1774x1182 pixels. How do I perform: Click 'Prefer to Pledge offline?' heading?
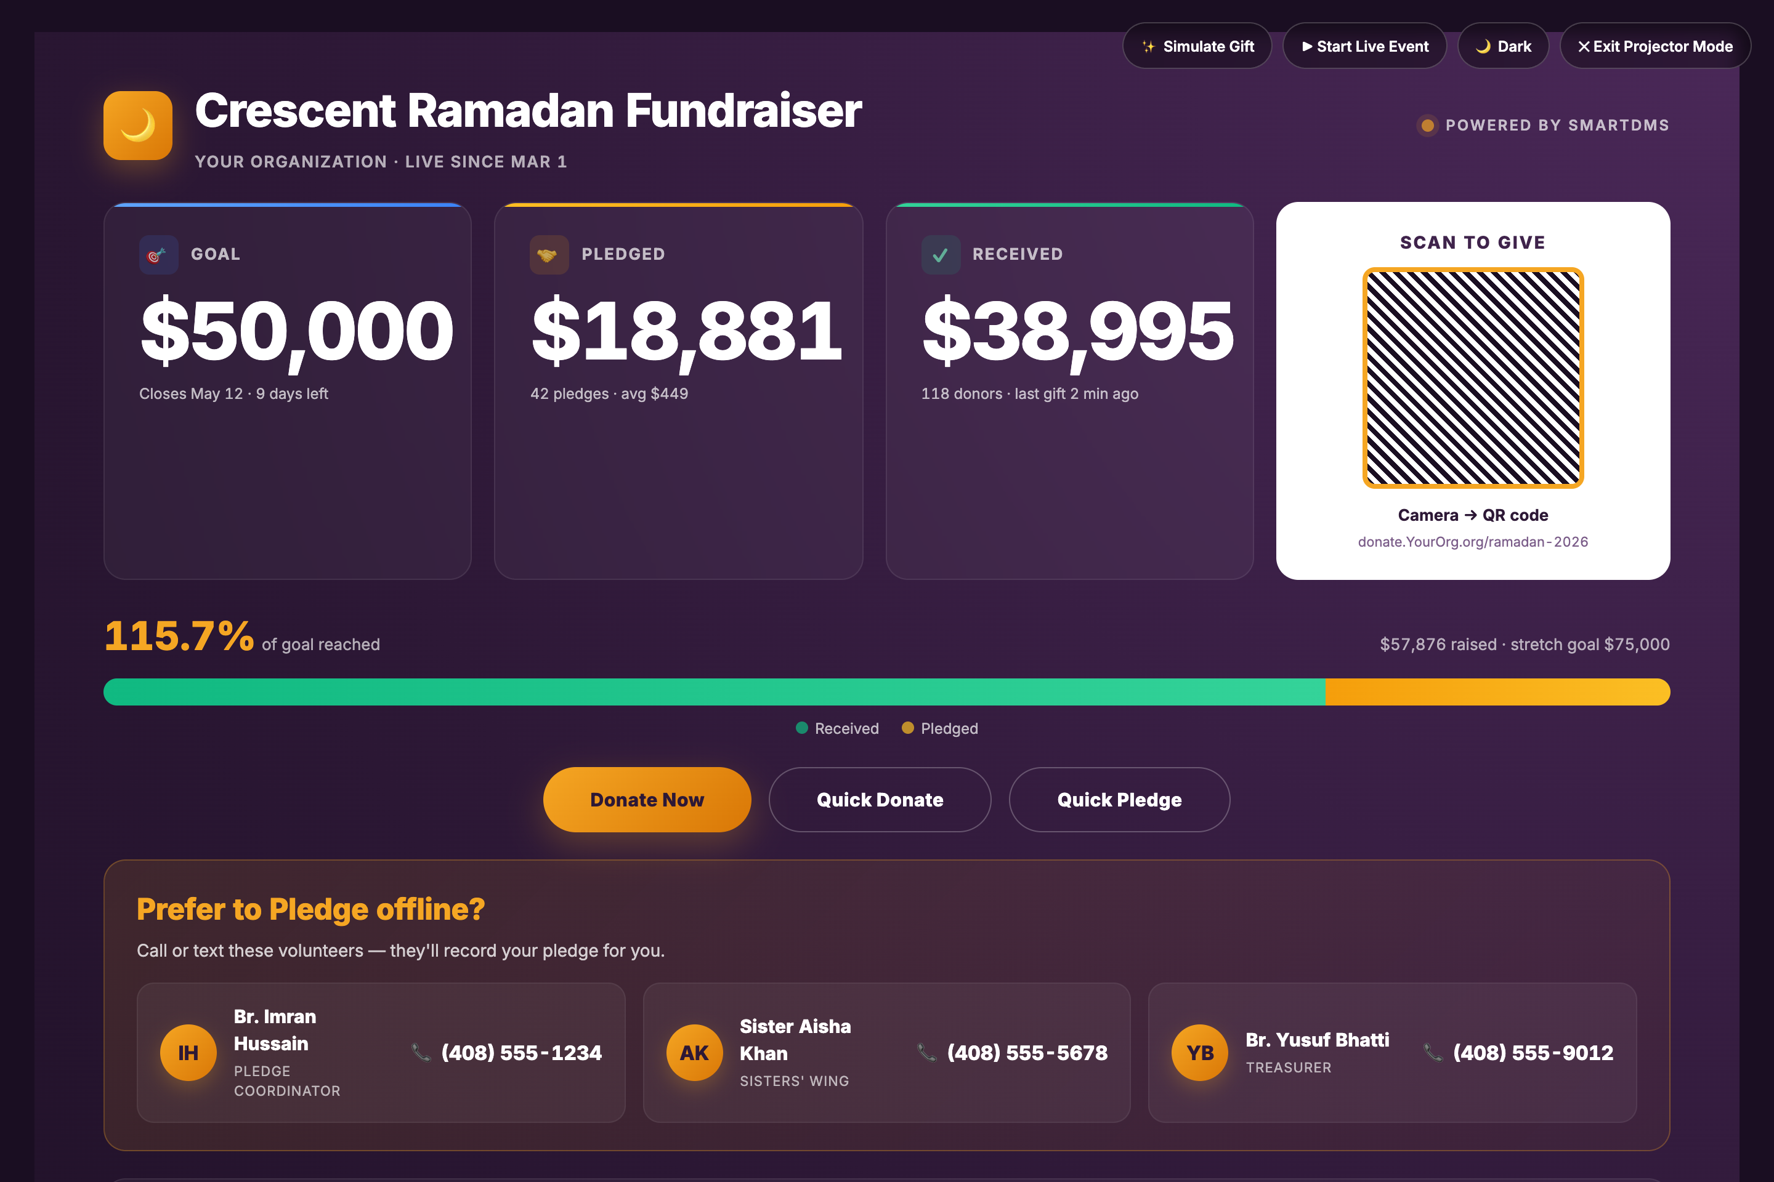point(310,909)
